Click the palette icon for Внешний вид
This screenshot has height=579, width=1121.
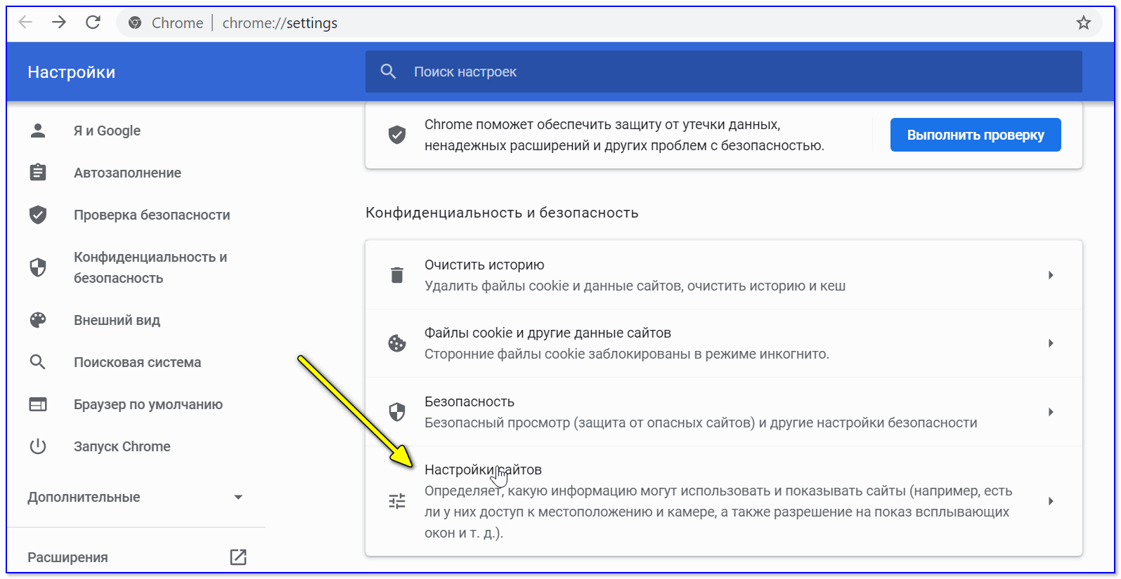tap(38, 320)
